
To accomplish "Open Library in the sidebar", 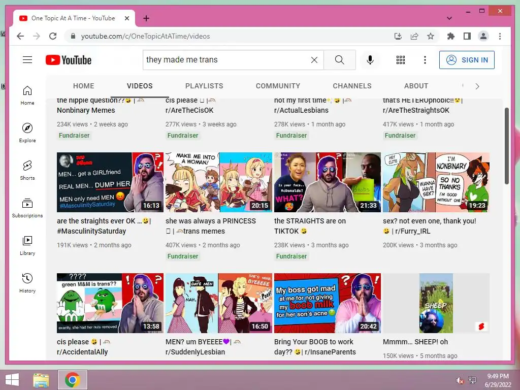I will (x=27, y=245).
